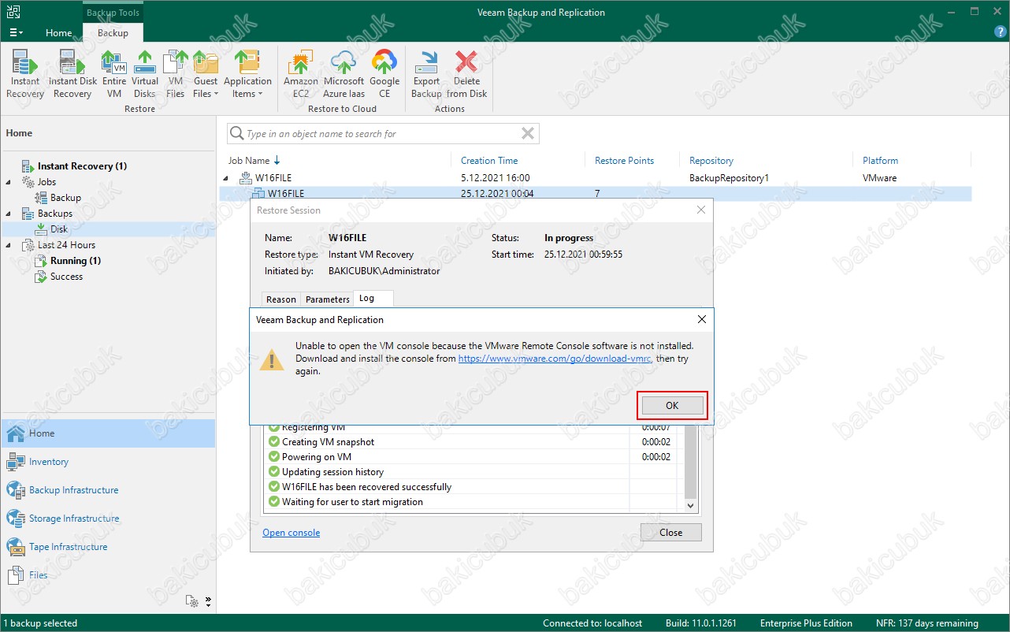Open the Home view in the bottom pane
The width and height of the screenshot is (1010, 632).
tap(108, 433)
